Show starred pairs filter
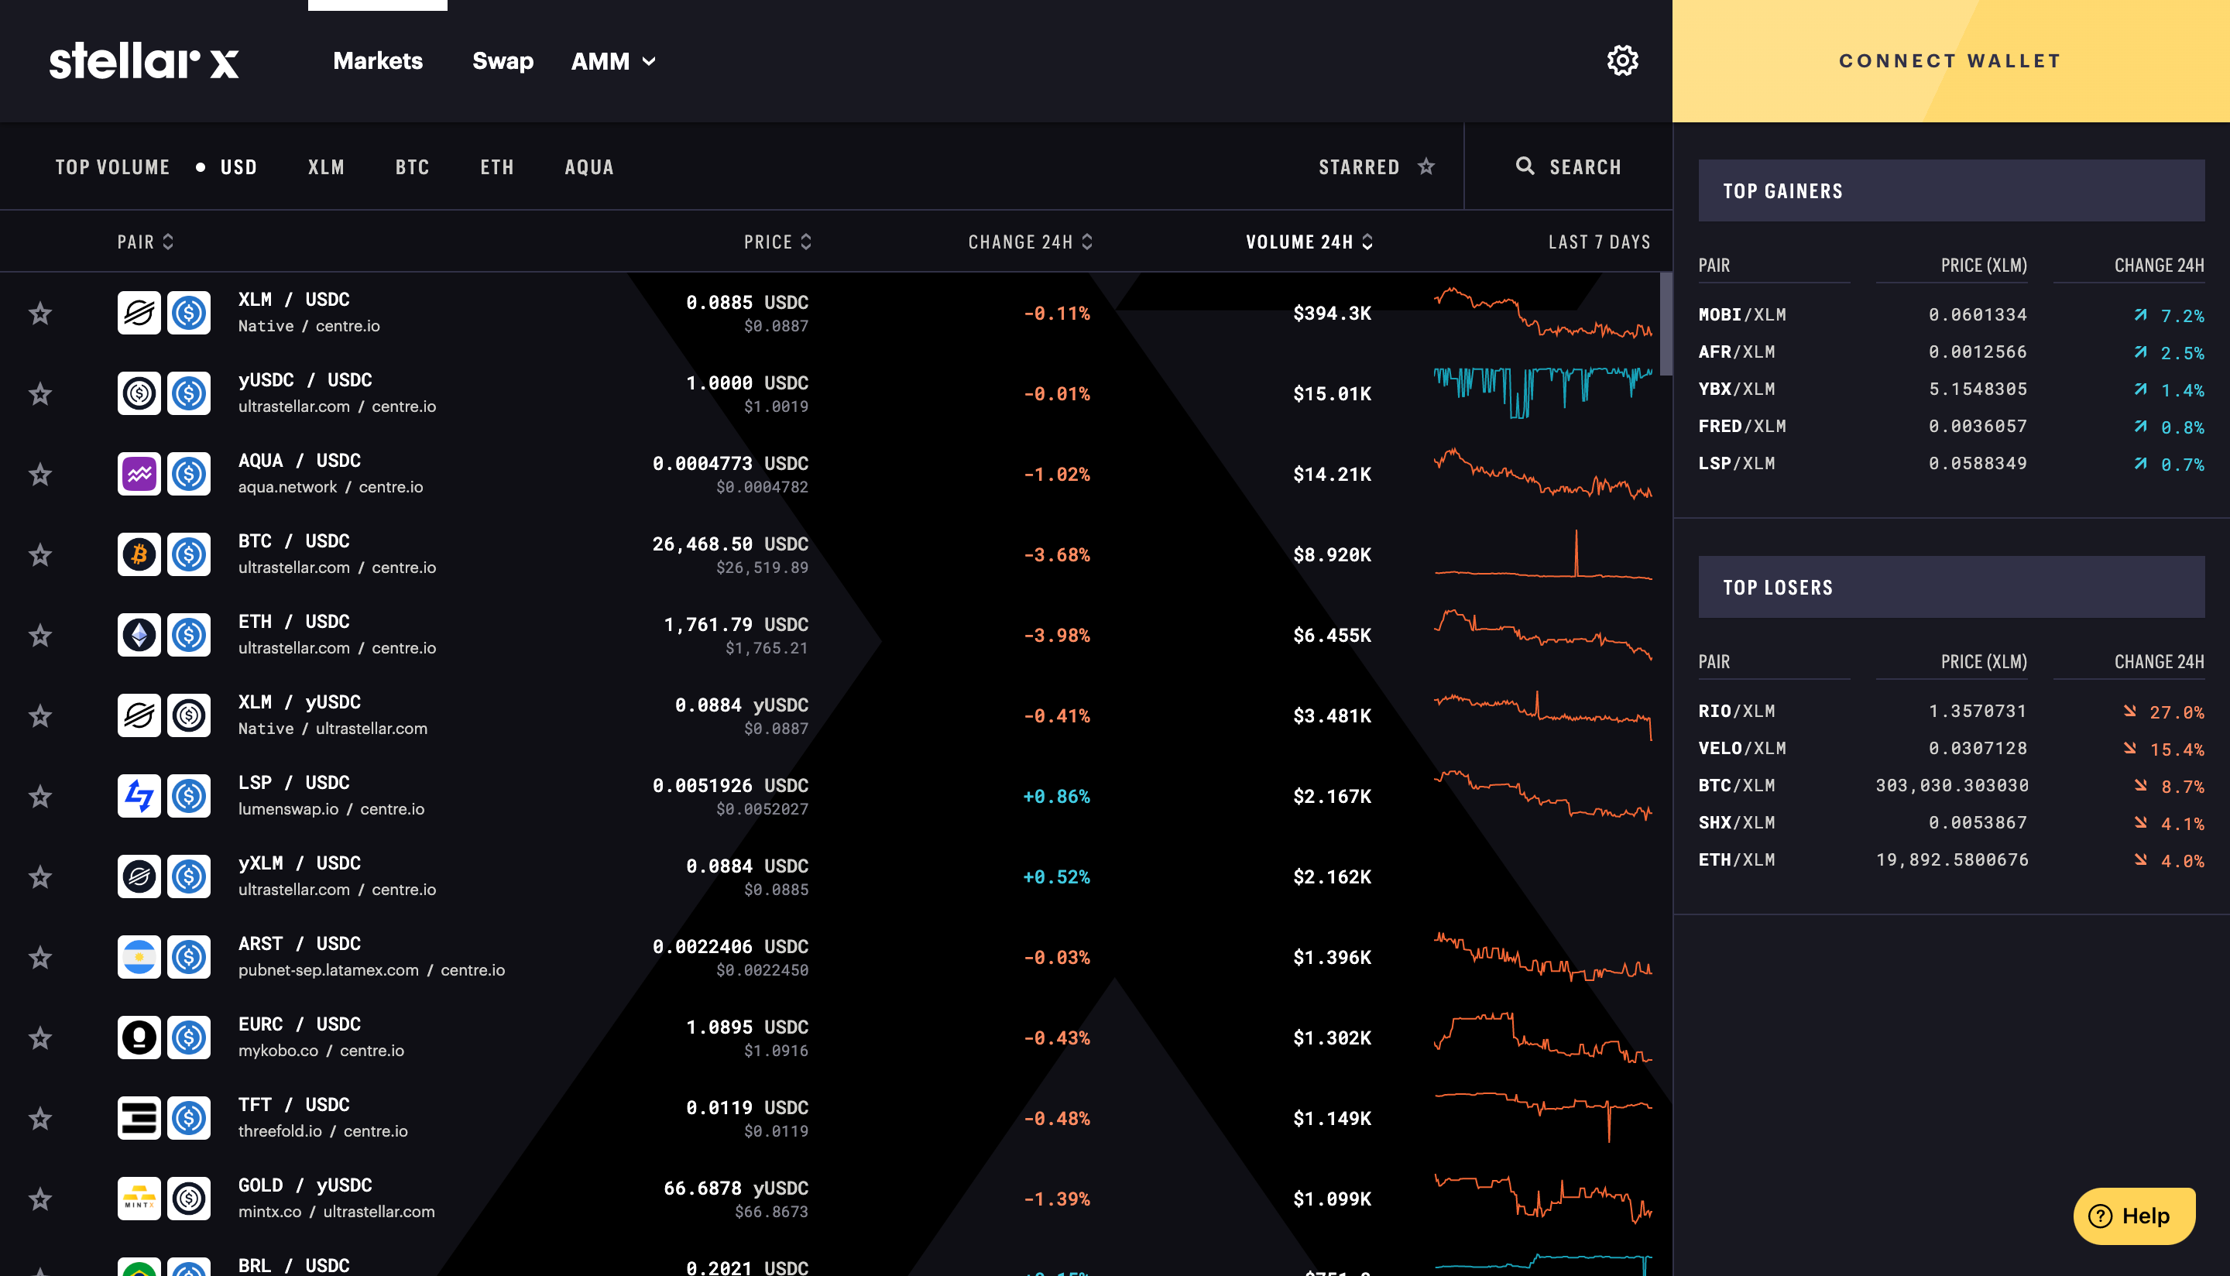The width and height of the screenshot is (2230, 1276). (x=1377, y=166)
